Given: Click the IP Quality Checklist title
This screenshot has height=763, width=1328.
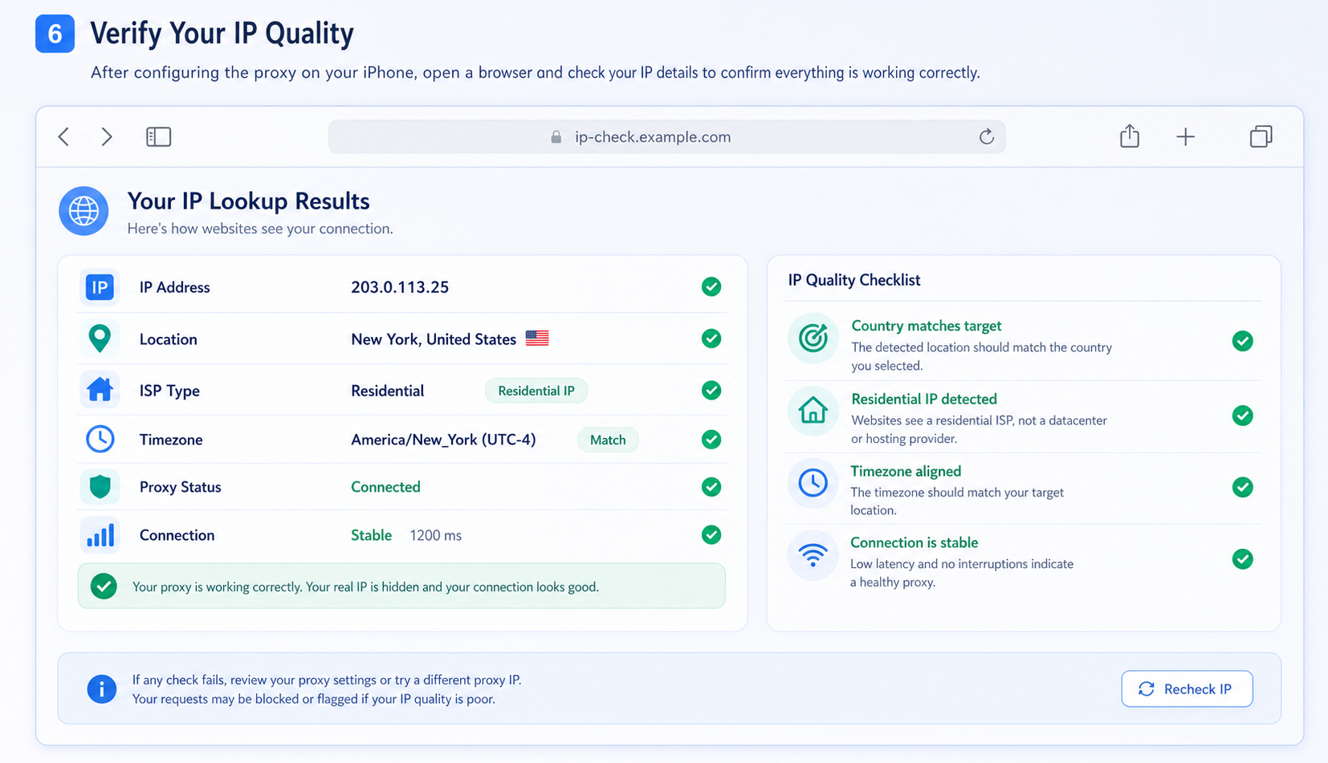Looking at the screenshot, I should pyautogui.click(x=853, y=280).
